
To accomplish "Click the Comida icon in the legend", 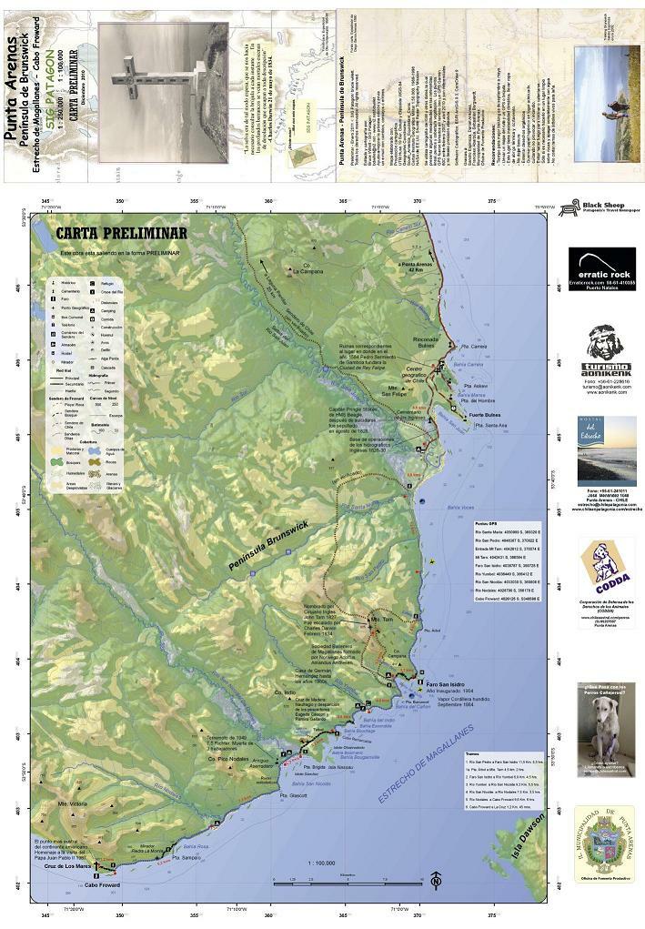I will click(x=93, y=318).
